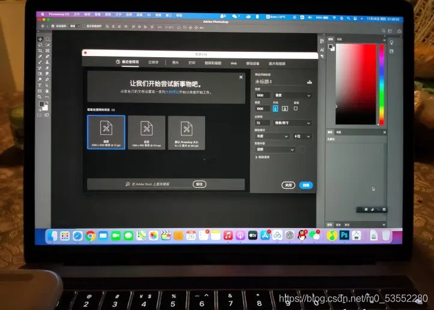Swap foreground and background colors

pyautogui.click(x=47, y=102)
